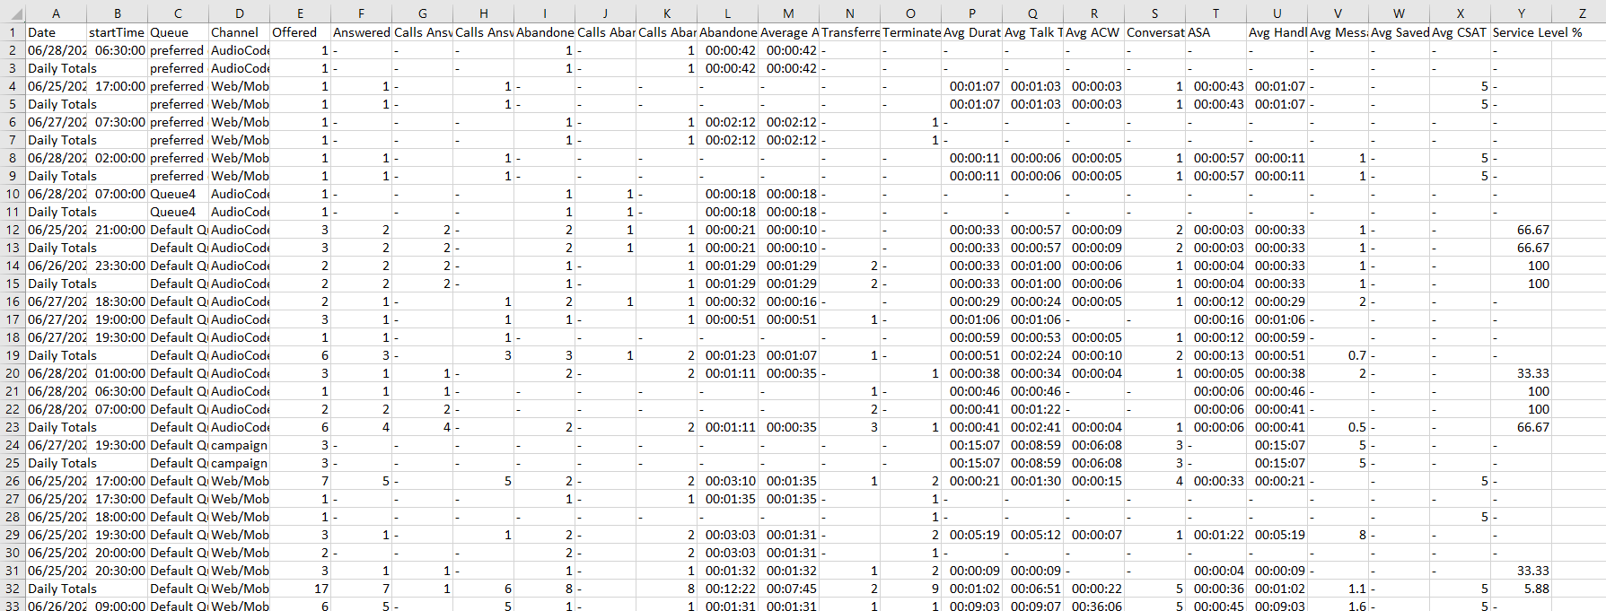Select row 19 by its row number
Viewport: 1606px width, 611px height.
coord(13,355)
